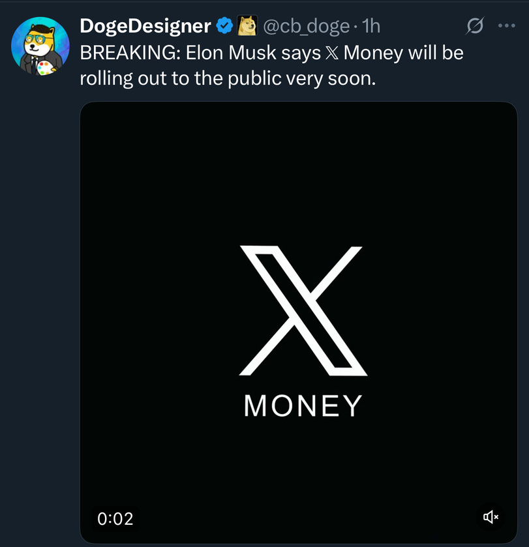This screenshot has width=529, height=547.
Task: Open the DogeDesigner display name link
Action: 145,26
